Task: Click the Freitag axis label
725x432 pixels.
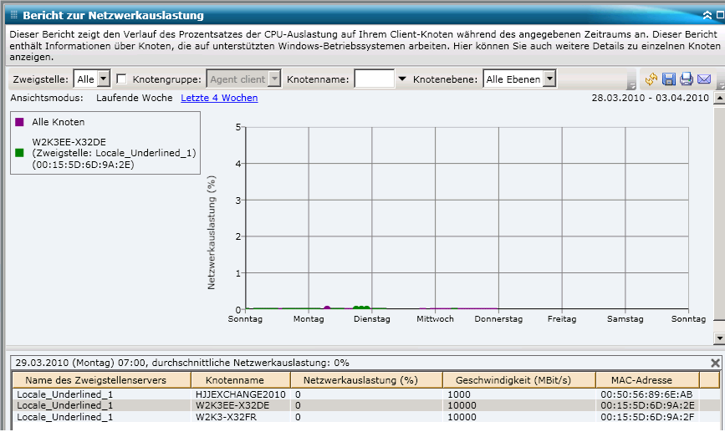Action: coord(562,319)
